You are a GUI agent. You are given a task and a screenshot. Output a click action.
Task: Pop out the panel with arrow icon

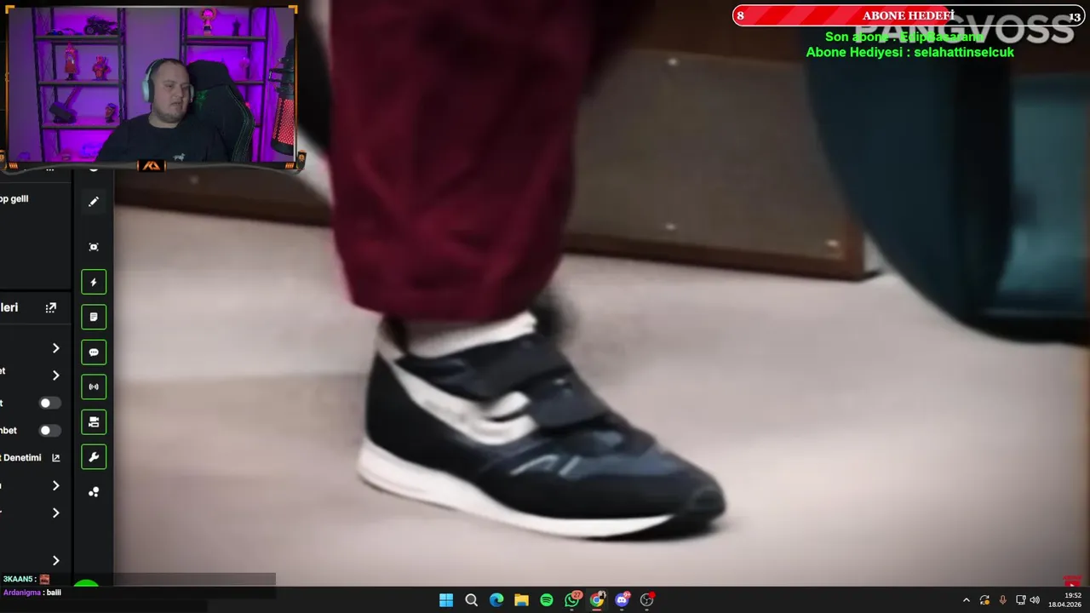(x=51, y=307)
